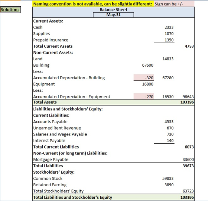This screenshot has width=208, height=201.
Task: Select Total Liabilities value 39673
Action: tap(188, 166)
